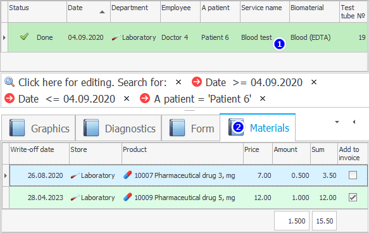This screenshot has height=233, width=369.
Task: Click the 1.500 amount total footer box
Action: (292, 221)
